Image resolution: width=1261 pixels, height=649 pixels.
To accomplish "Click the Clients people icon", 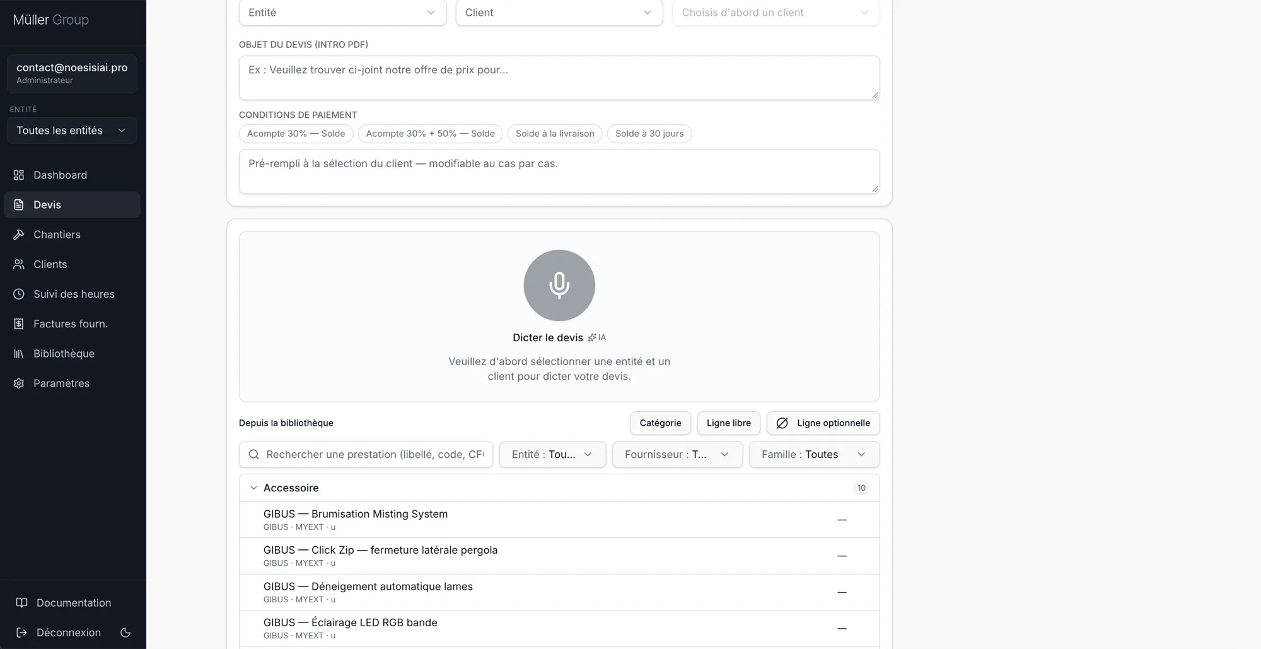I will click(19, 264).
